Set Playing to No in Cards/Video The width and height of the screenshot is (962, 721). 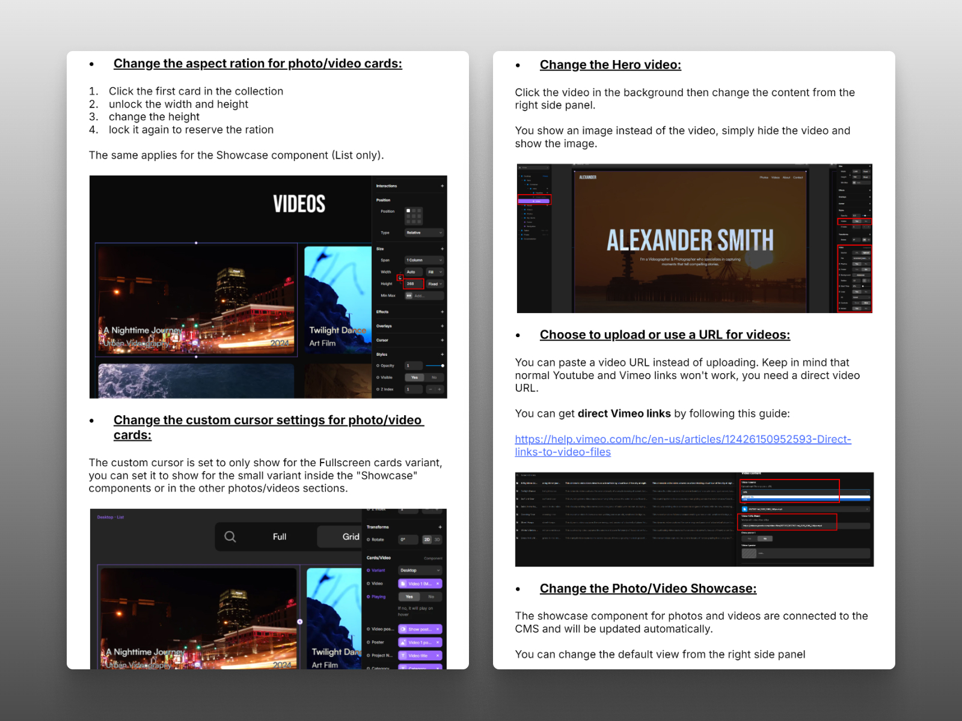(x=431, y=597)
